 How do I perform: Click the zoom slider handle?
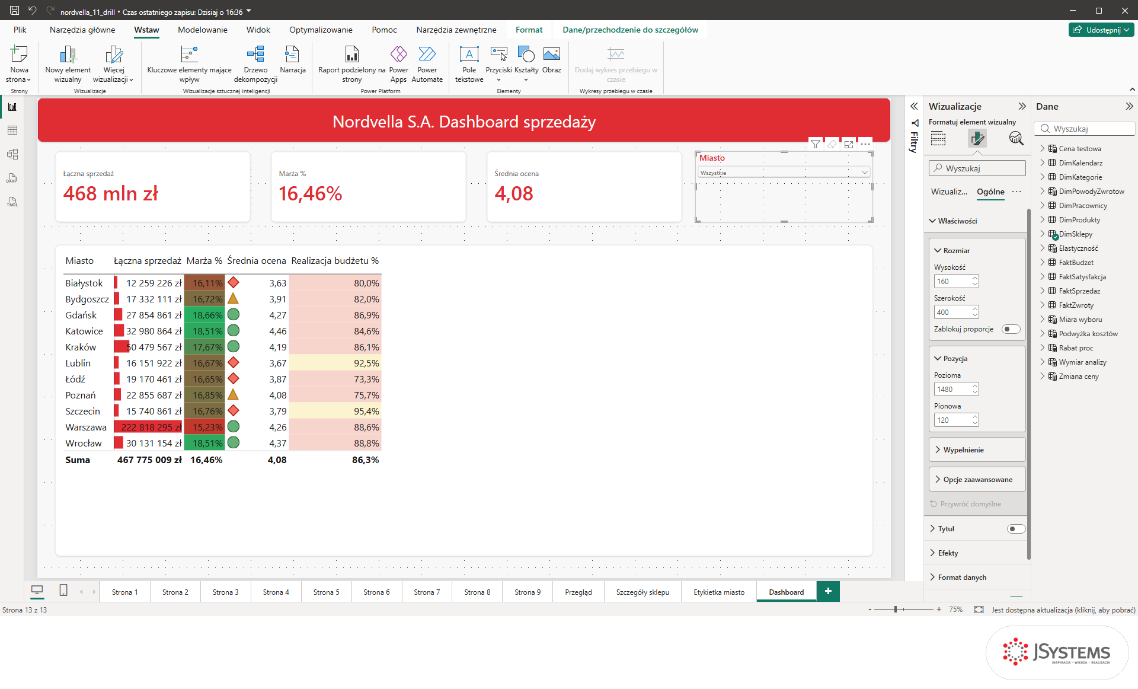pos(896,610)
